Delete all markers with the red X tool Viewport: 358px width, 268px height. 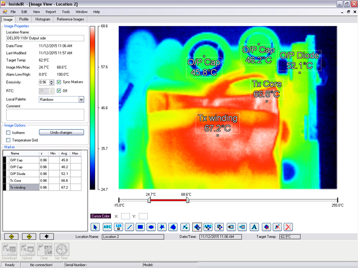[287, 227]
